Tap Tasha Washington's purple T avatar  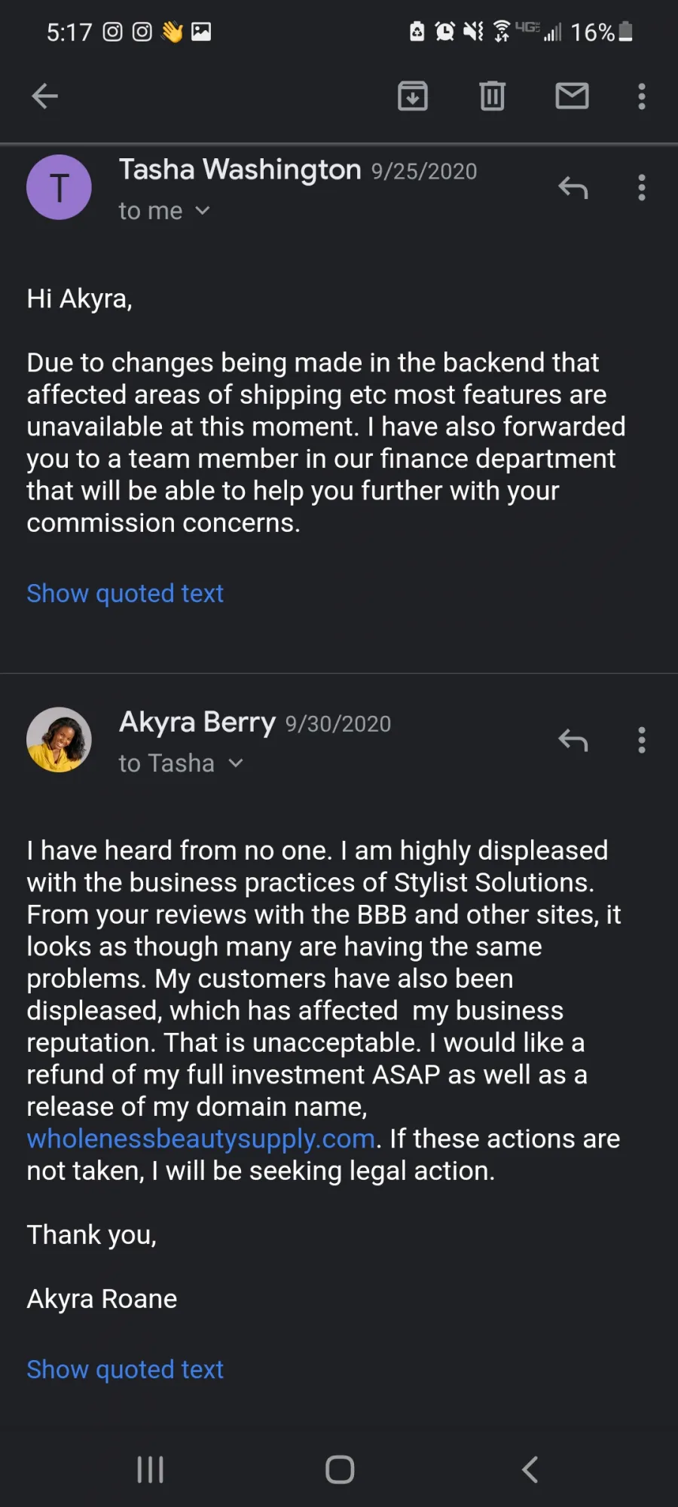tap(59, 188)
